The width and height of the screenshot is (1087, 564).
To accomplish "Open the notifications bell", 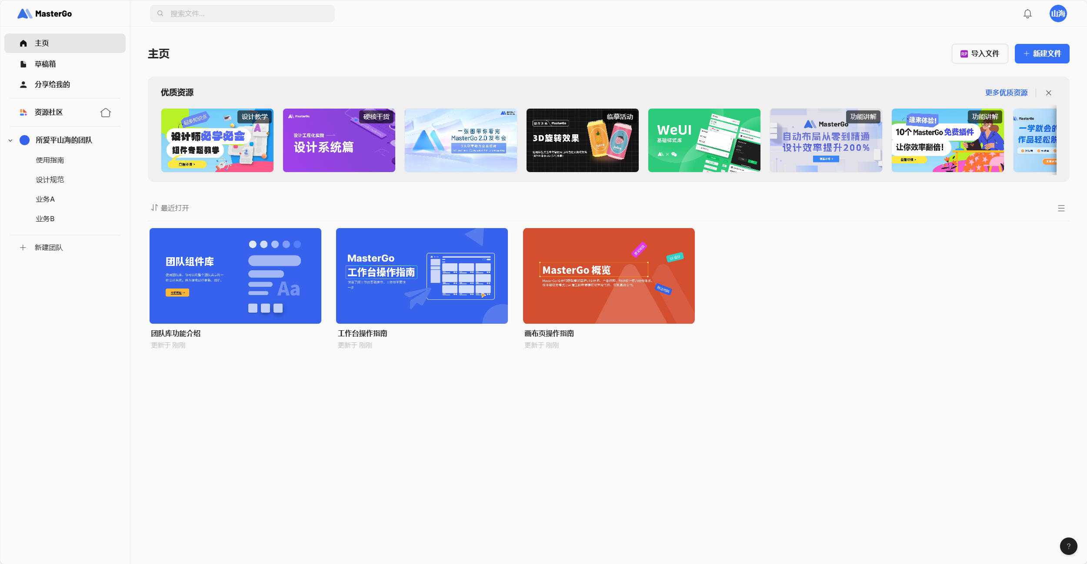I will coord(1027,13).
